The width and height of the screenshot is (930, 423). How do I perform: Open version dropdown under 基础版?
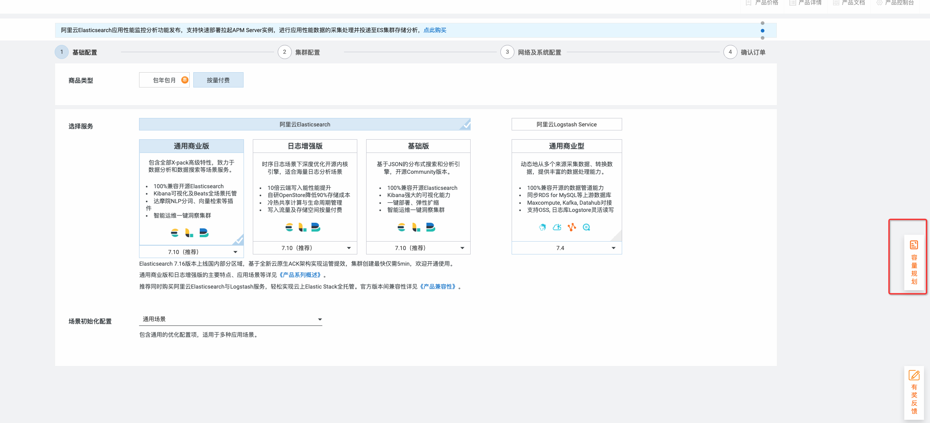pyautogui.click(x=418, y=248)
